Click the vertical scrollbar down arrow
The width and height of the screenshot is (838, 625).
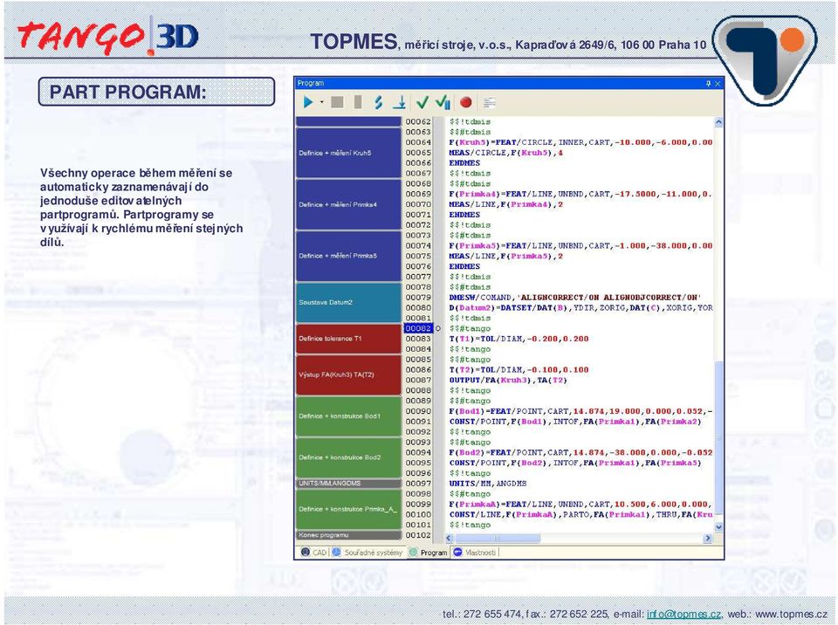point(718,526)
